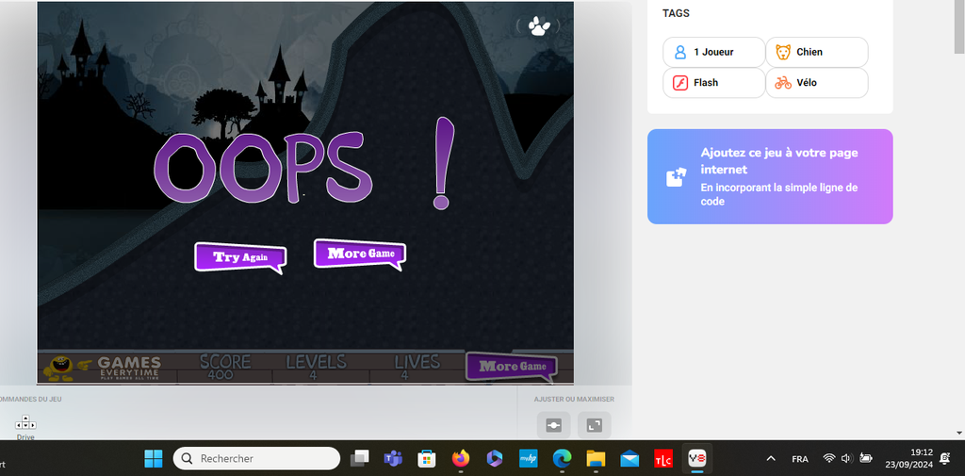
Task: Open the Chien tag
Action: tap(816, 53)
